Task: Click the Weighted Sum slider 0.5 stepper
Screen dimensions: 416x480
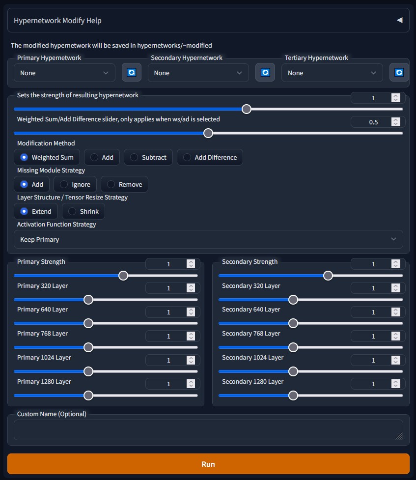Action: click(395, 122)
